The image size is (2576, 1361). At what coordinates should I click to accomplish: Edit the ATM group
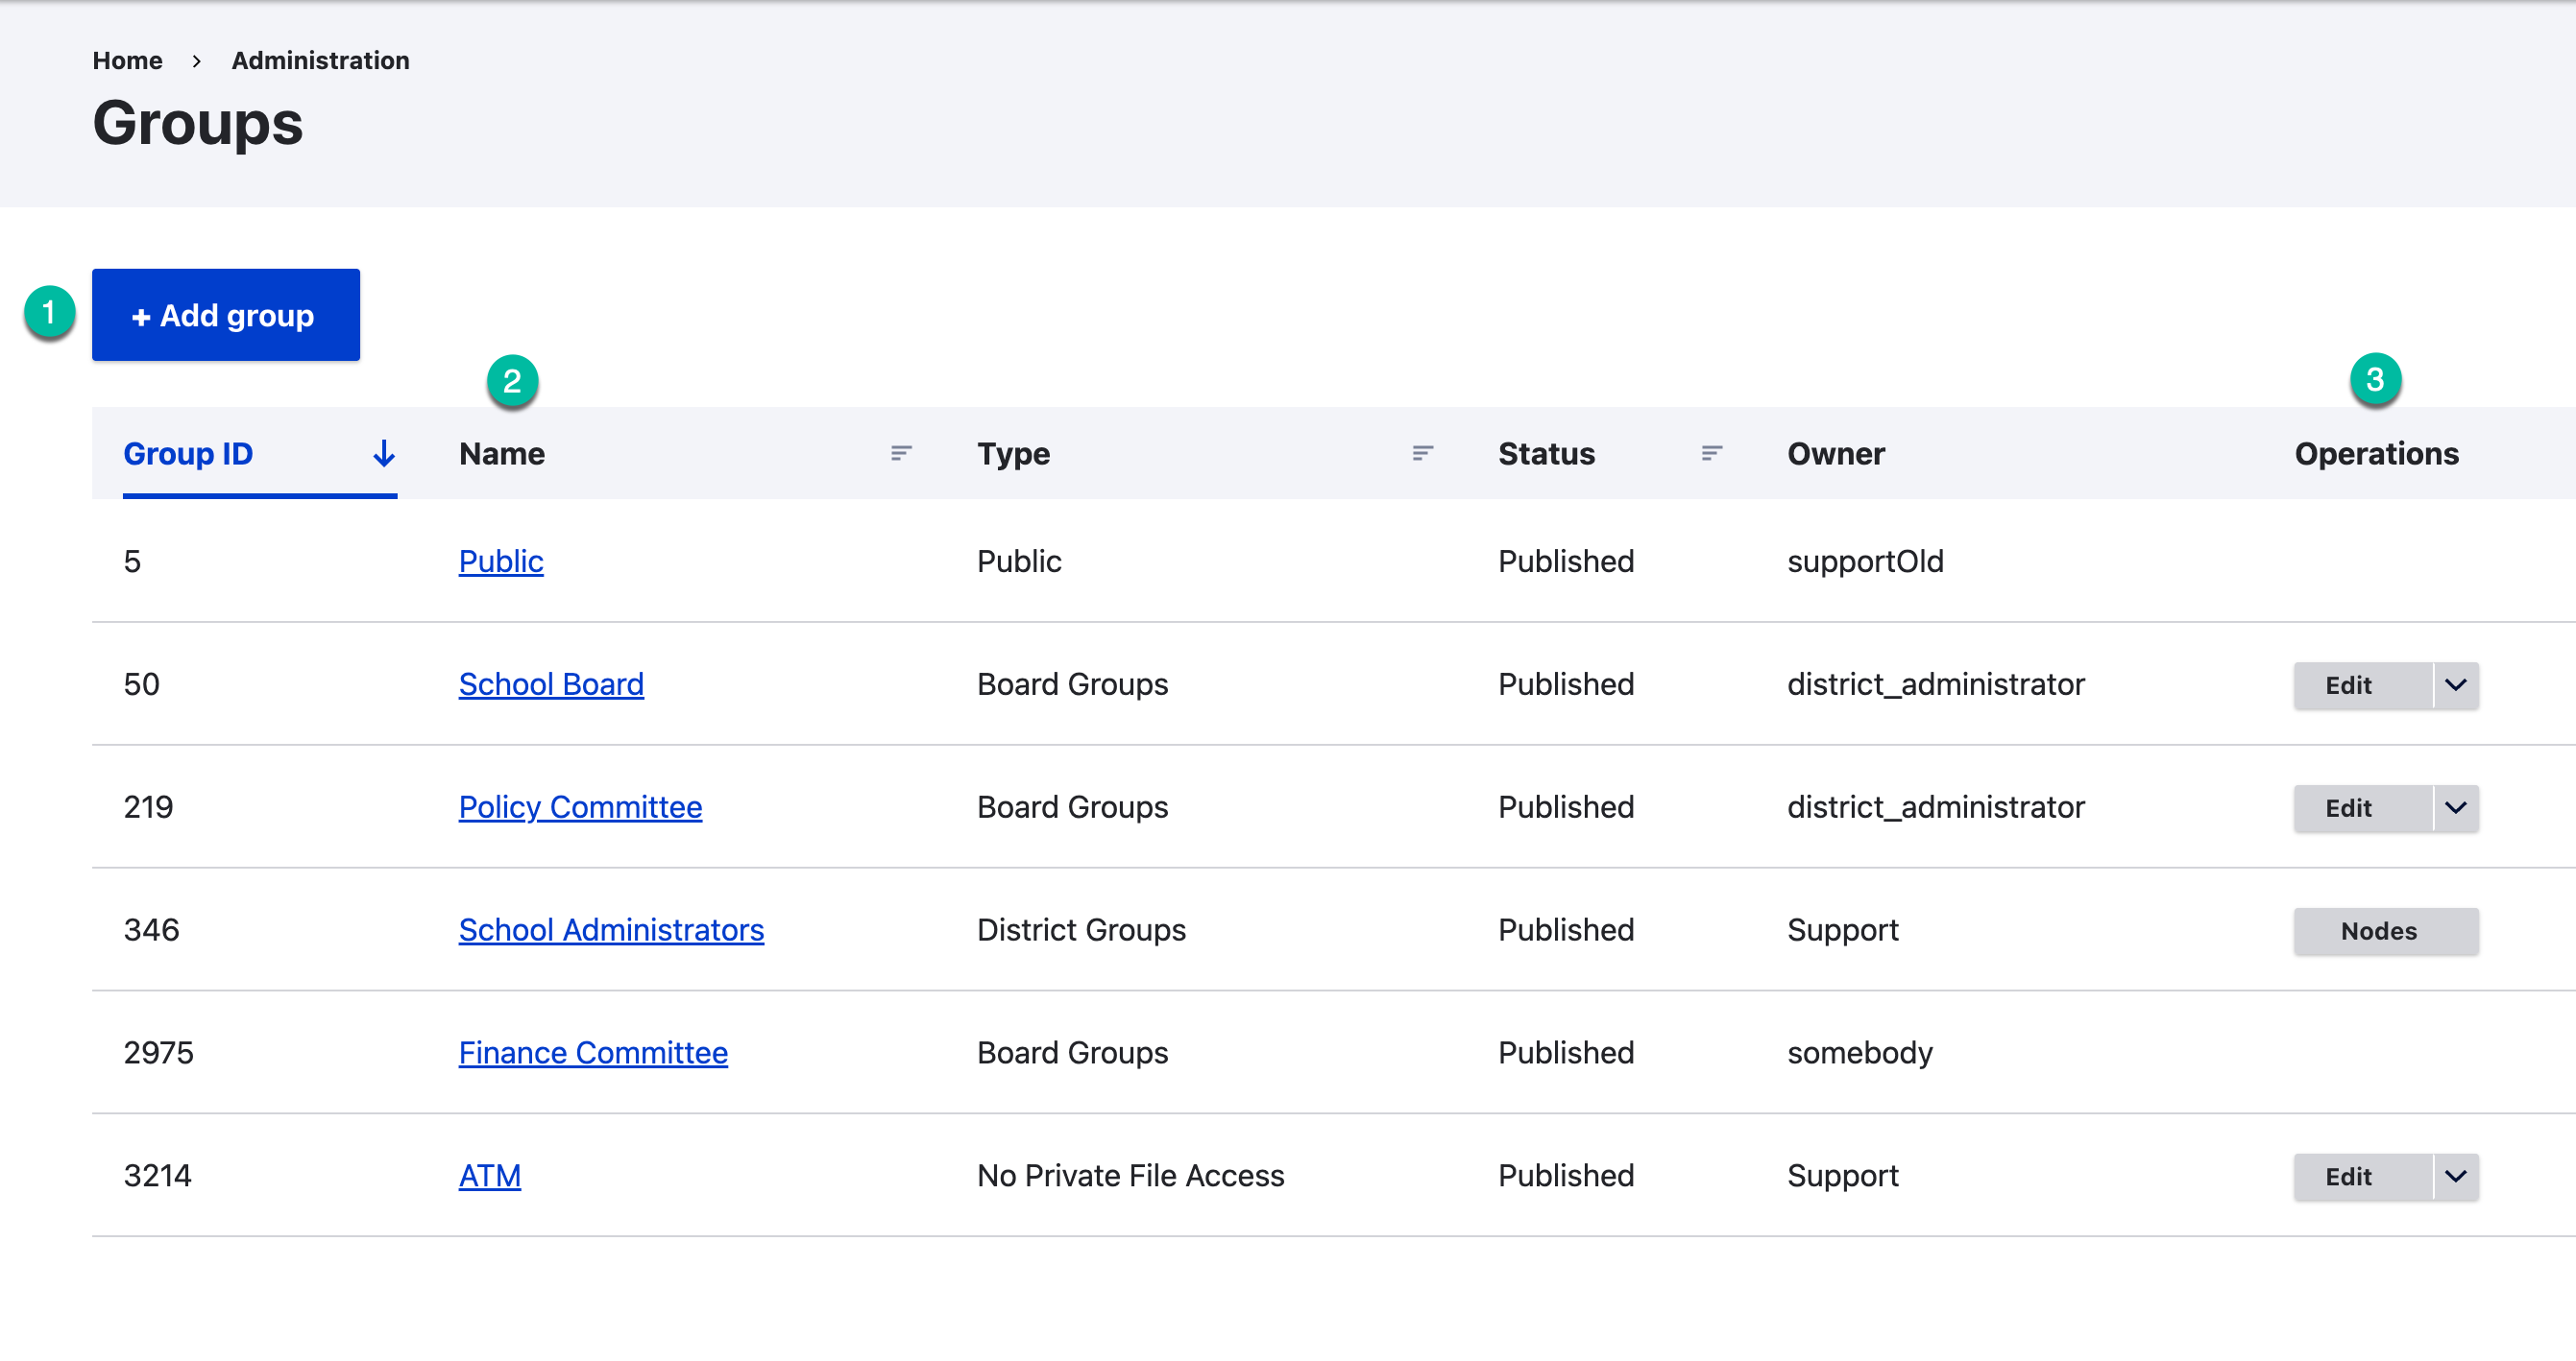click(2362, 1177)
